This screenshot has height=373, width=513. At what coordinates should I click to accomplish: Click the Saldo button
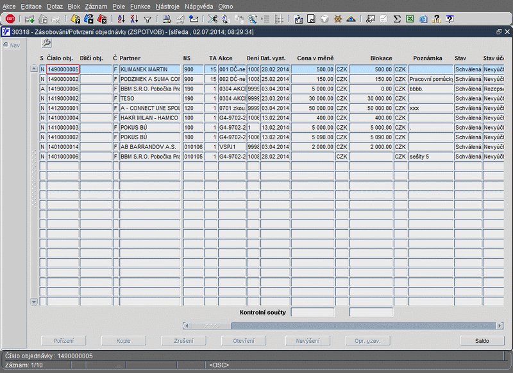pos(482,341)
